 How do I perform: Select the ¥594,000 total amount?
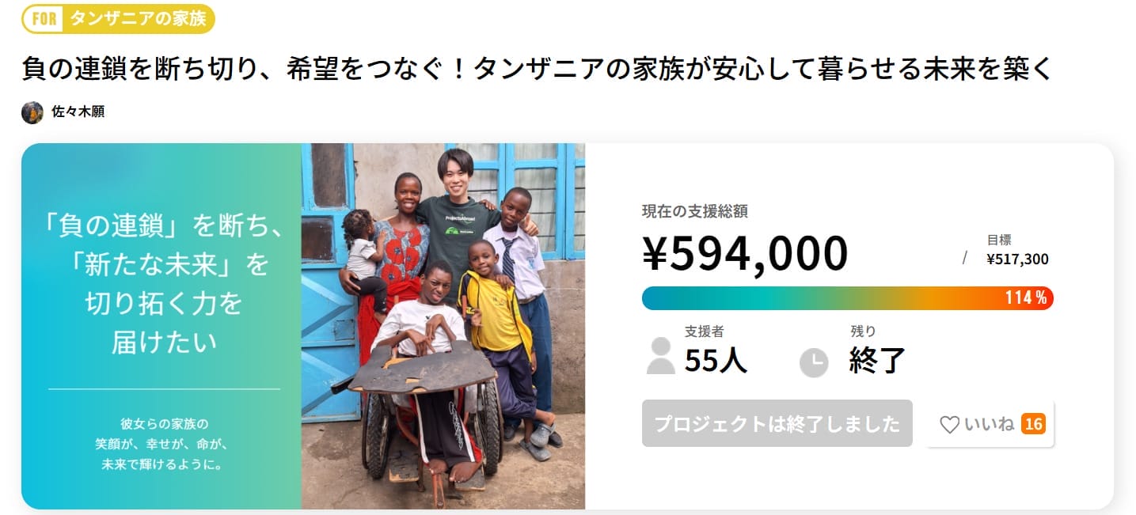744,253
